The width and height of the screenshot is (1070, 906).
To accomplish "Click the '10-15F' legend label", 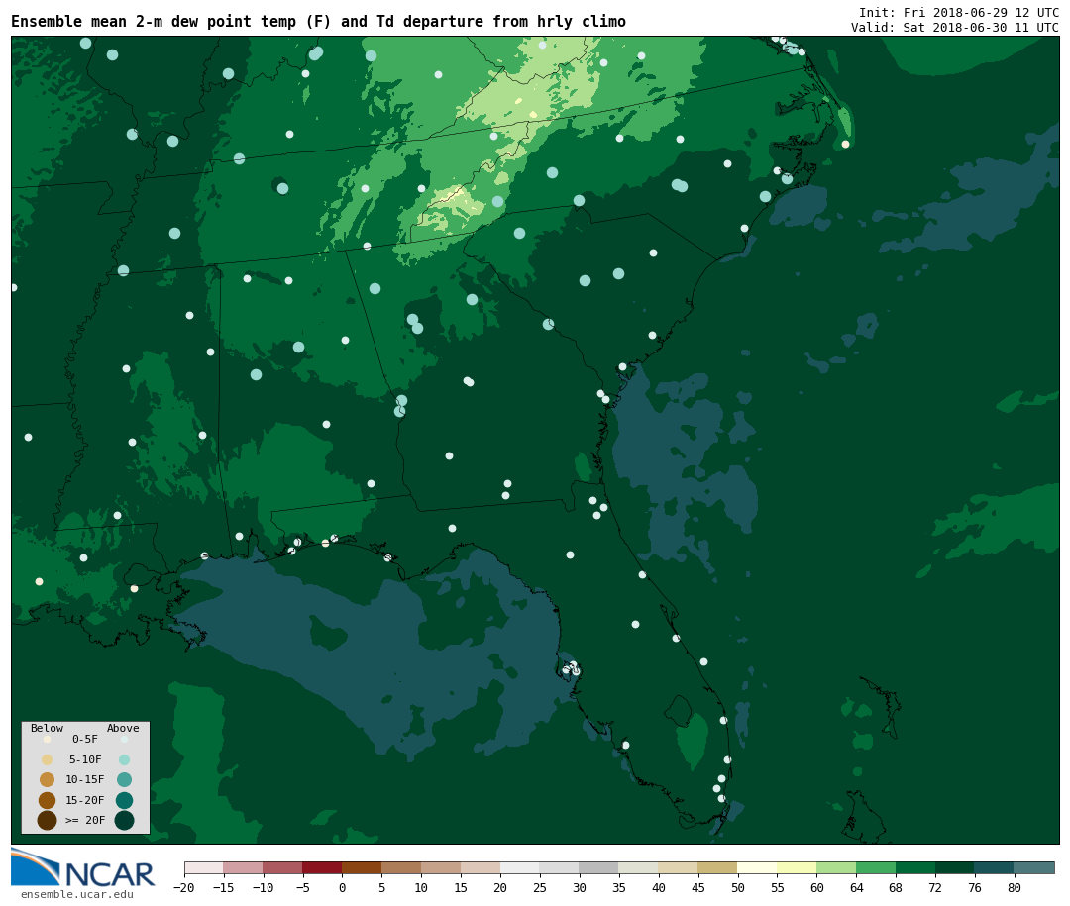I will (85, 780).
